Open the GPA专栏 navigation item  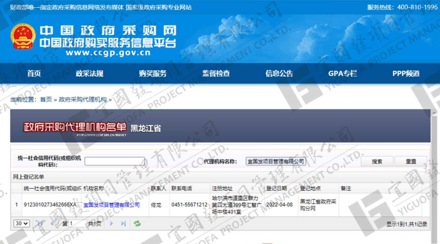tap(343, 73)
